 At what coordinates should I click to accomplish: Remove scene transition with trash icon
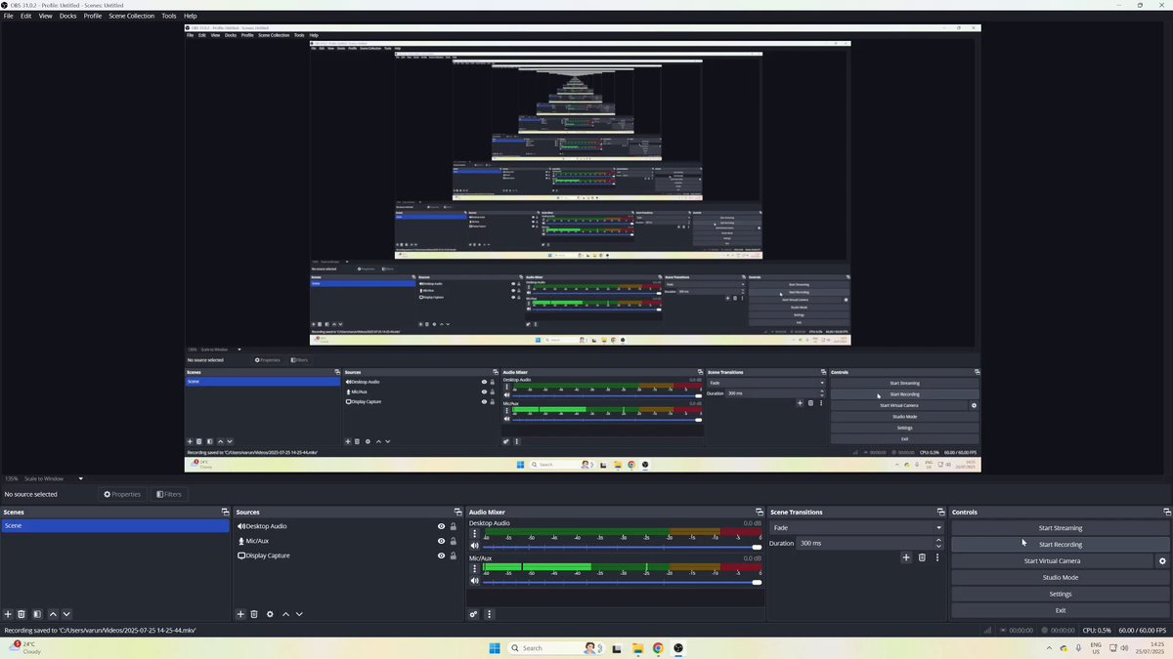922,557
